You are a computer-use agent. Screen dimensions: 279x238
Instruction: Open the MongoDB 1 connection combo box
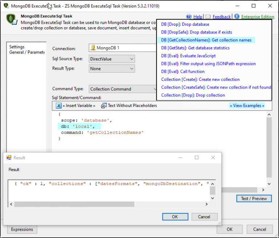tap(123, 48)
